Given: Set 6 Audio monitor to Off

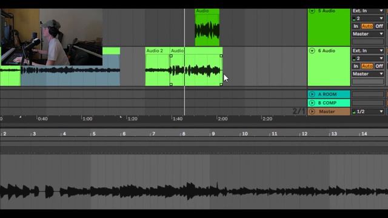Looking at the screenshot, I should [379, 66].
